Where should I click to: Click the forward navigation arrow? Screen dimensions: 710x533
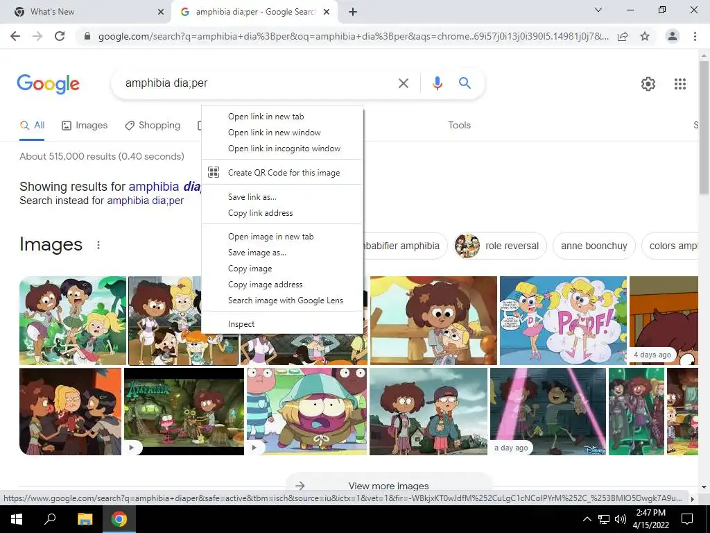(37, 36)
